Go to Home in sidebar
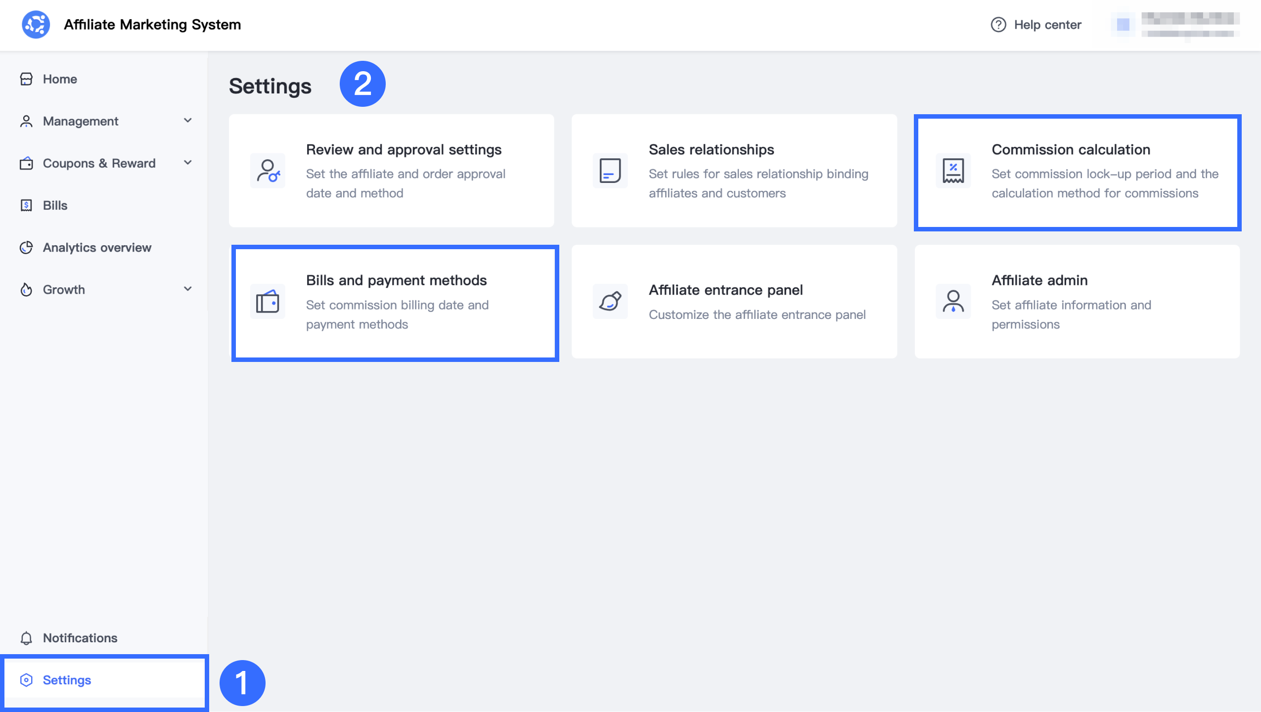The height and width of the screenshot is (712, 1261). tap(60, 79)
